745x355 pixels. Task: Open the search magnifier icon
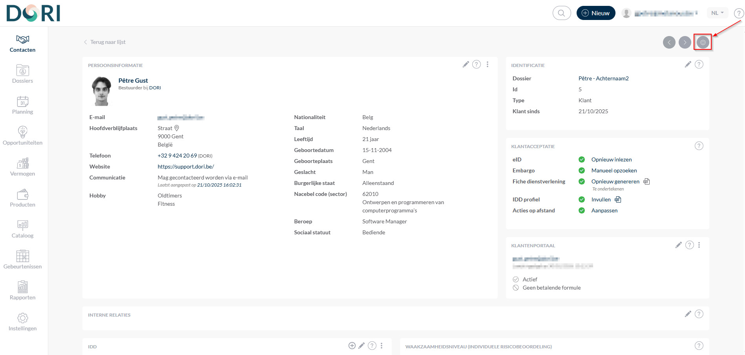pyautogui.click(x=561, y=13)
